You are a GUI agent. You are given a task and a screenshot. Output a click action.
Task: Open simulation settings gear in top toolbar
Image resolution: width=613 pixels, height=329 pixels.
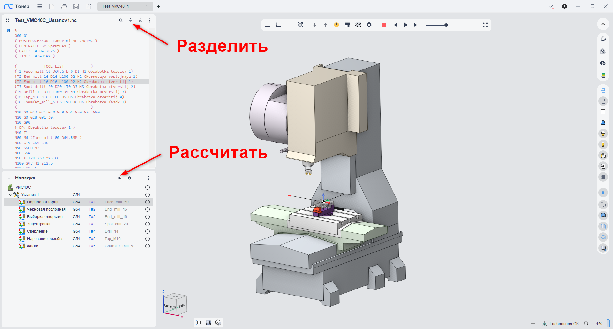(369, 25)
